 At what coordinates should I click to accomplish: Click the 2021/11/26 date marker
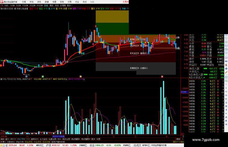[x=59, y=136]
